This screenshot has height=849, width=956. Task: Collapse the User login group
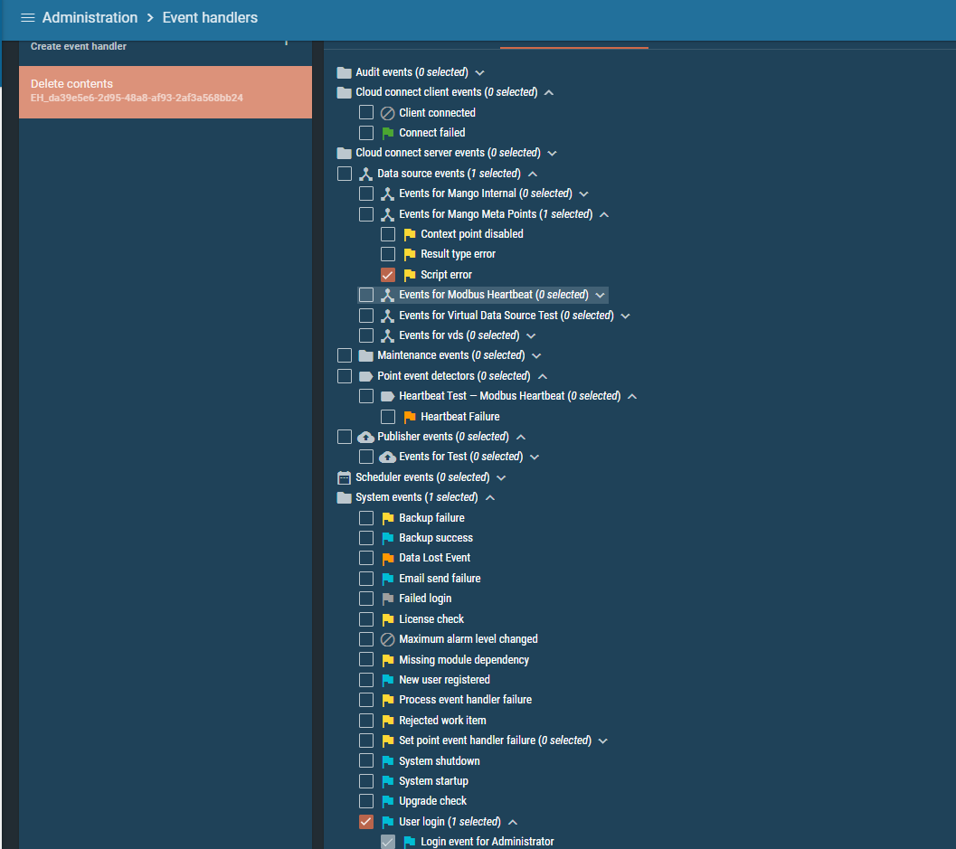(513, 822)
